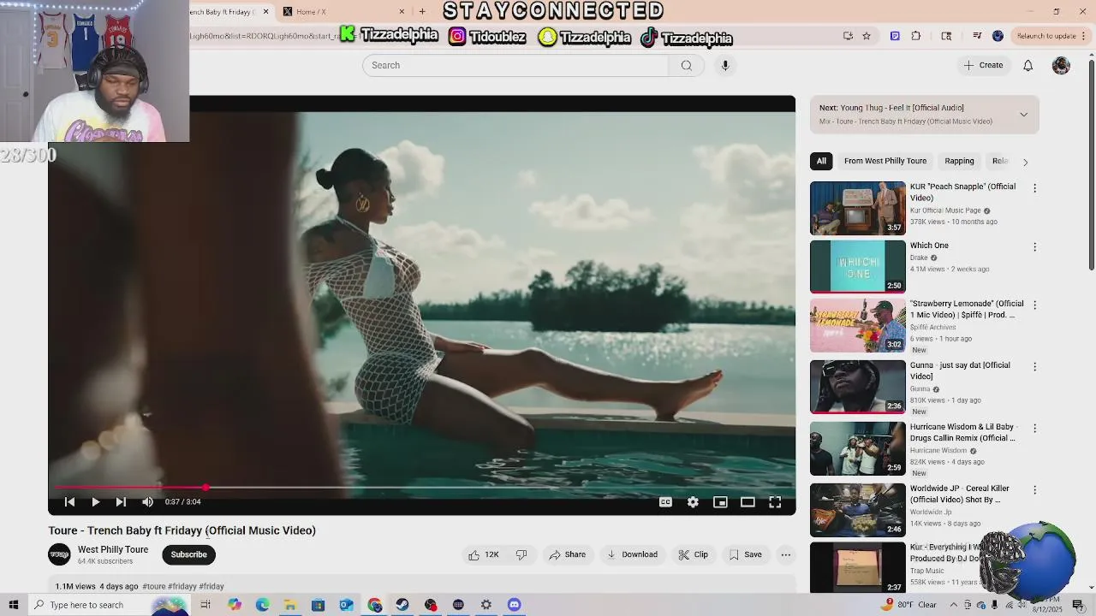Click the West Philly Toure channel avatar
The image size is (1096, 616).
(x=59, y=554)
